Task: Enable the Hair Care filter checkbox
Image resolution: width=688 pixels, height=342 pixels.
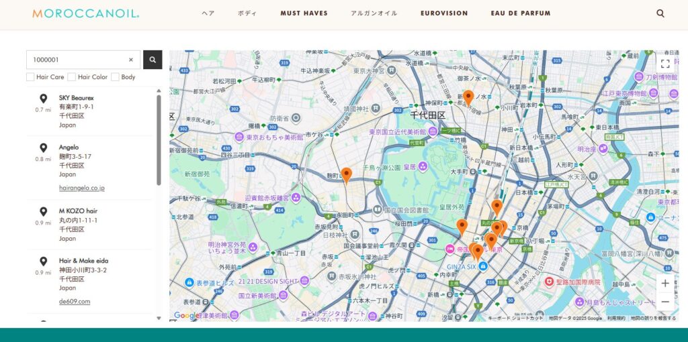Action: [30, 77]
